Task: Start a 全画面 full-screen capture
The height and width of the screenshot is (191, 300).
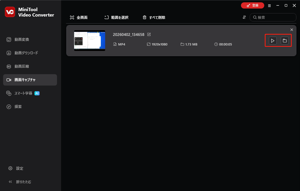Action: pyautogui.click(x=80, y=17)
